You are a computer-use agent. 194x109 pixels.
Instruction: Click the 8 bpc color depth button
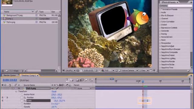point(16,71)
